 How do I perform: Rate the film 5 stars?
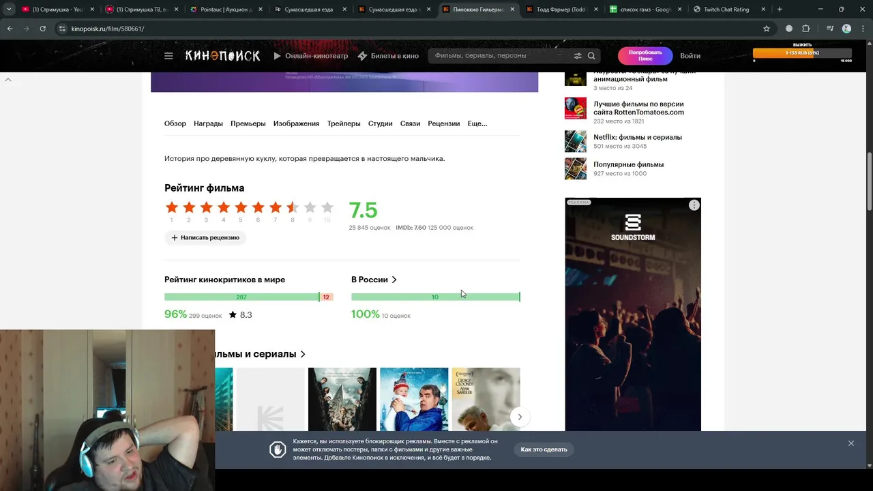(x=241, y=207)
